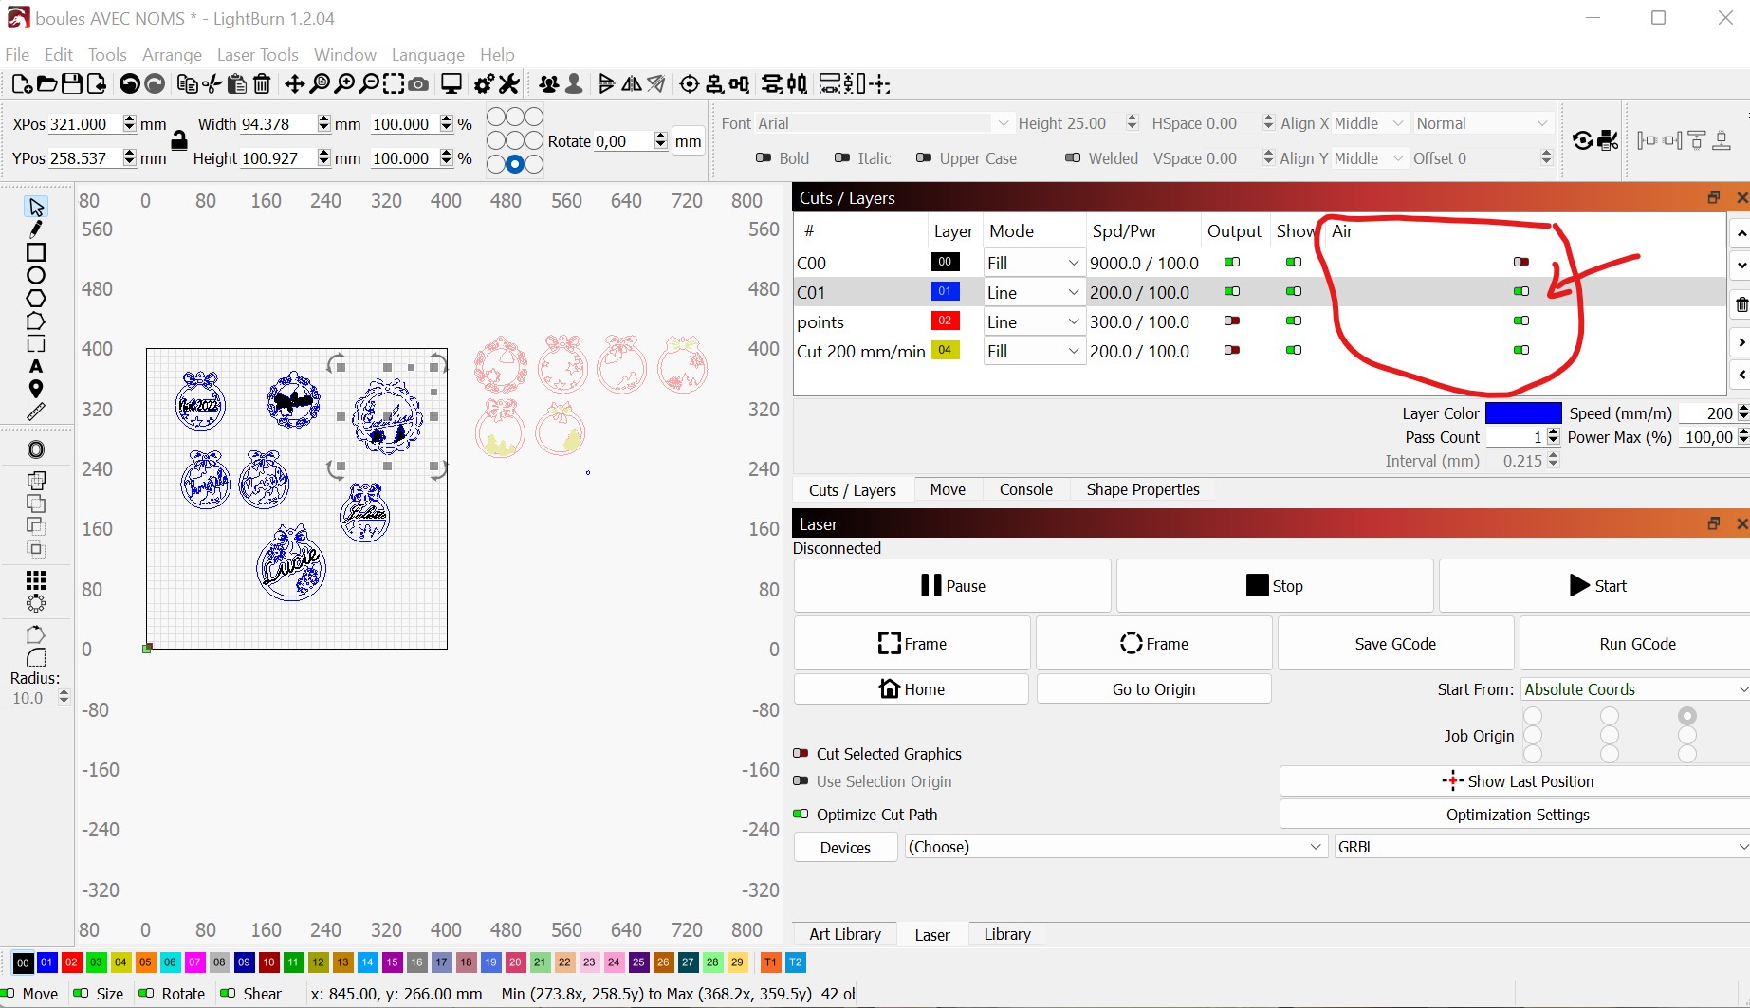Click the Optimization Settings button
The height and width of the screenshot is (1008, 1750).
click(1517, 815)
